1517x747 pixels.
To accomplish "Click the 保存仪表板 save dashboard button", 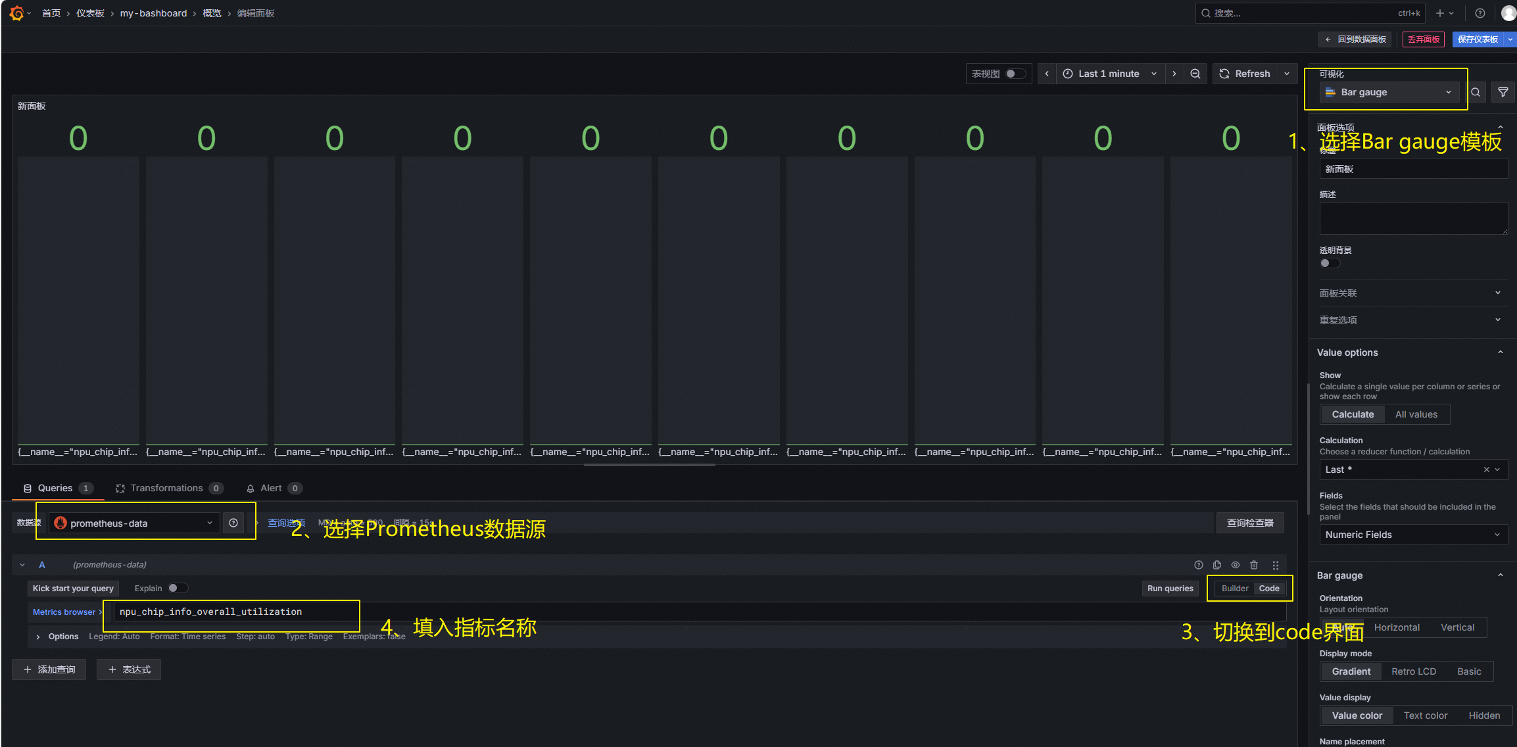I will (x=1478, y=39).
